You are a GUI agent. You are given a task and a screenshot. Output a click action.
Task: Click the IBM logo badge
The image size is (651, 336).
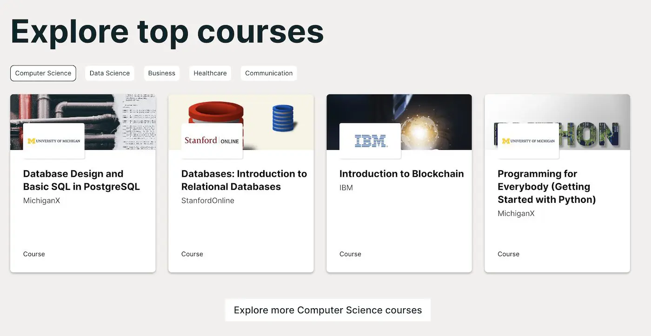370,141
